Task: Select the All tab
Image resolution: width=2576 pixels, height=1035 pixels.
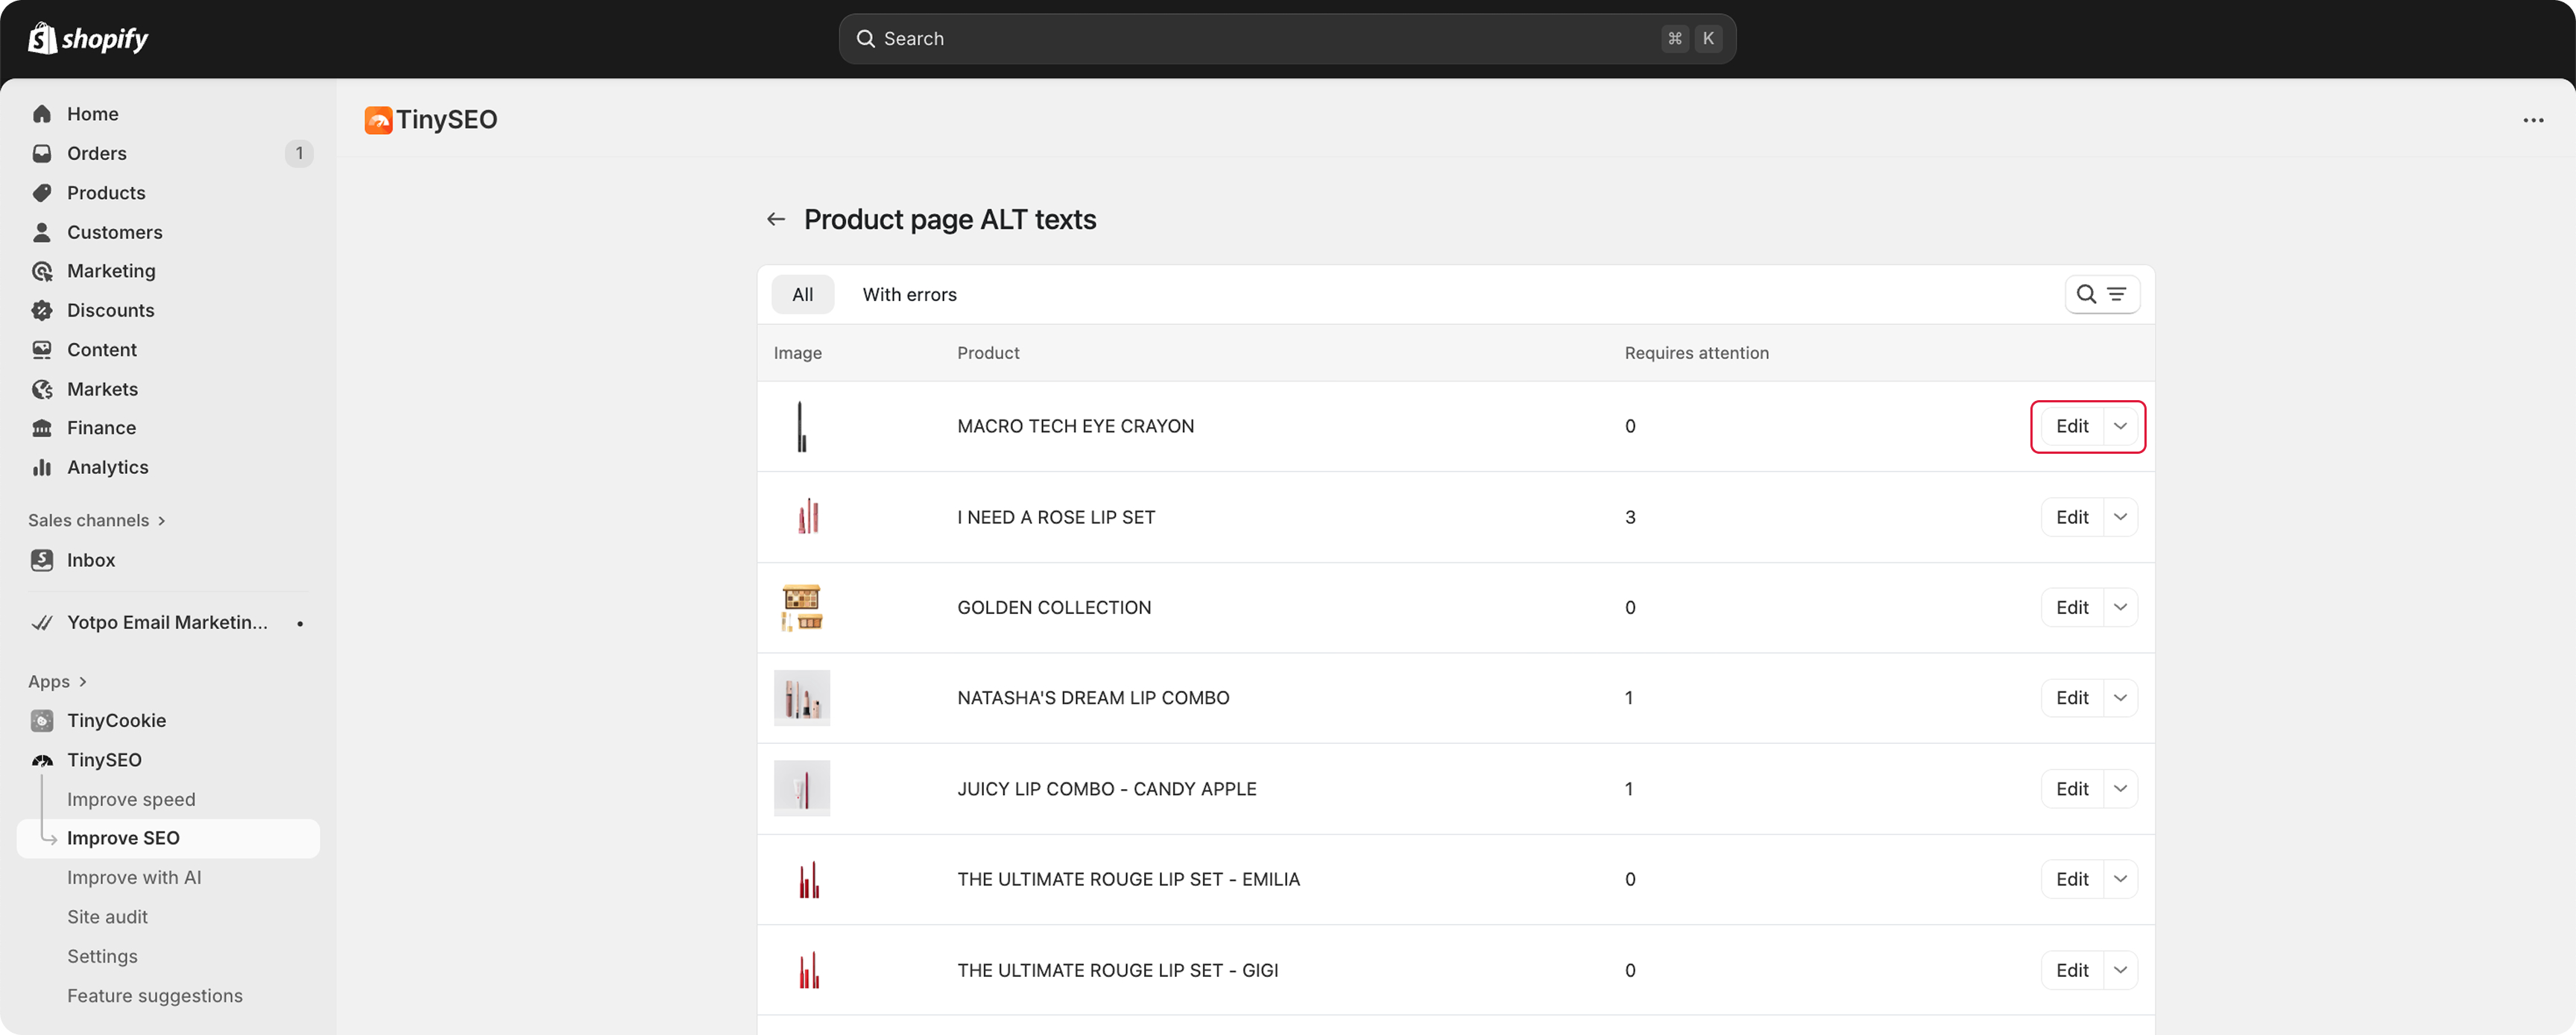Action: coord(803,294)
